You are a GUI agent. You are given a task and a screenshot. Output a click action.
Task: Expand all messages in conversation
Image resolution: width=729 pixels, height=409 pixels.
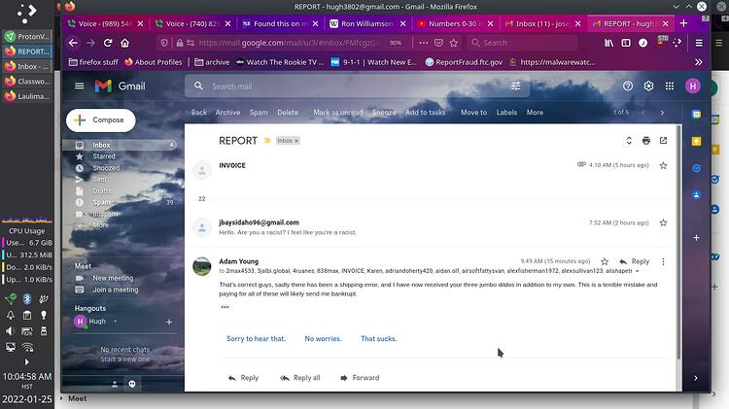point(629,140)
